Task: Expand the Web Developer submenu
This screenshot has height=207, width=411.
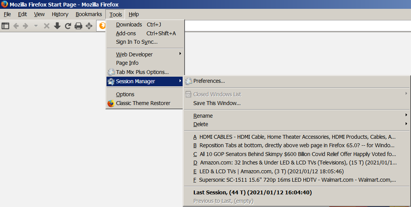Action: (145, 54)
